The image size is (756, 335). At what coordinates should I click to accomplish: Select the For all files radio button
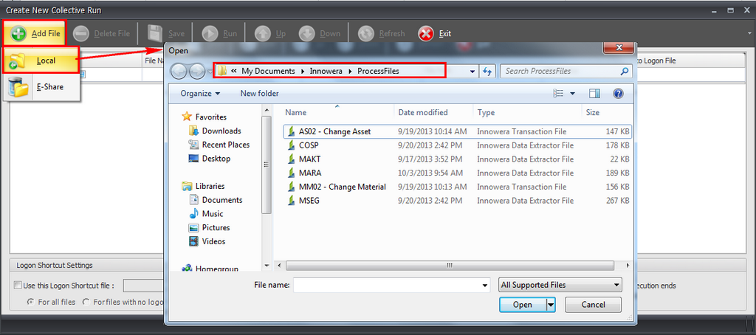coord(30,302)
